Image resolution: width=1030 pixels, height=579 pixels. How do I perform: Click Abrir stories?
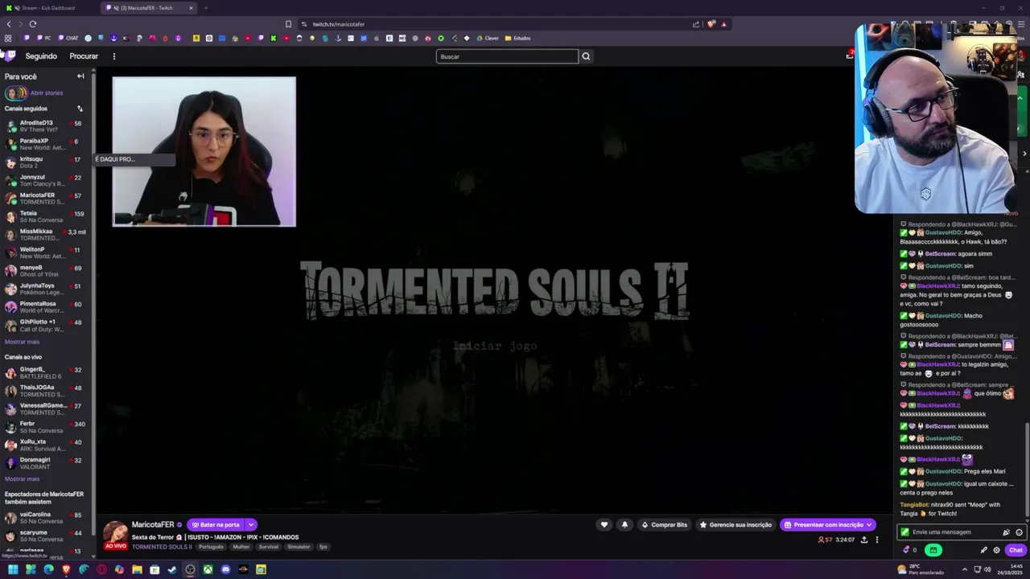click(47, 93)
